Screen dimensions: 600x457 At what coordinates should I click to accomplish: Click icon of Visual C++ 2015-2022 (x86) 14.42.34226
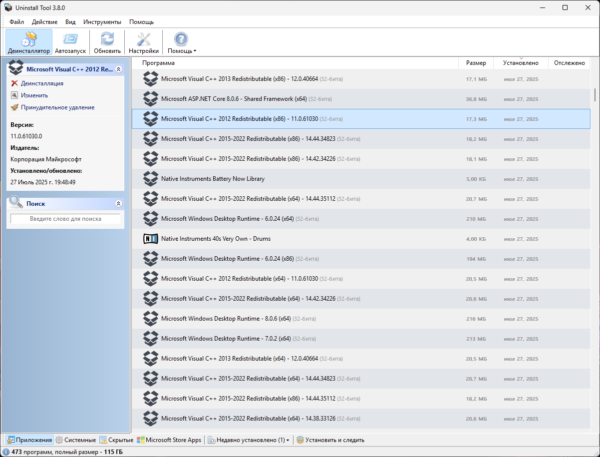coord(150,159)
